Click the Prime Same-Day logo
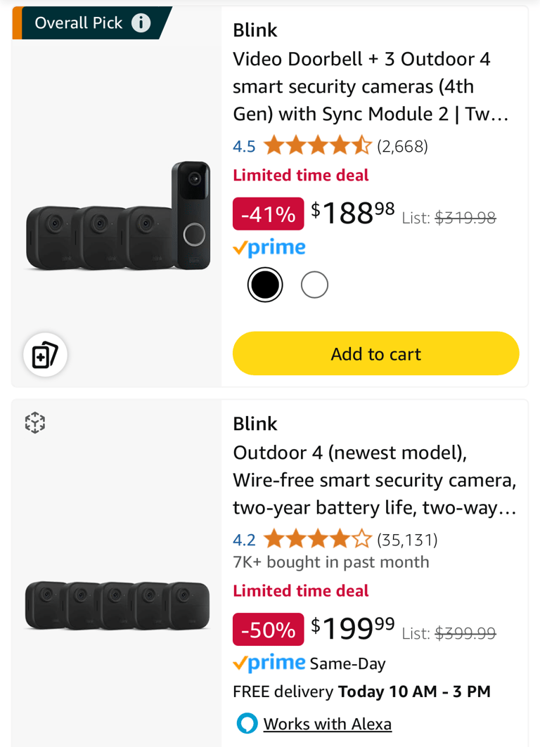This screenshot has width=540, height=747. pos(269,663)
